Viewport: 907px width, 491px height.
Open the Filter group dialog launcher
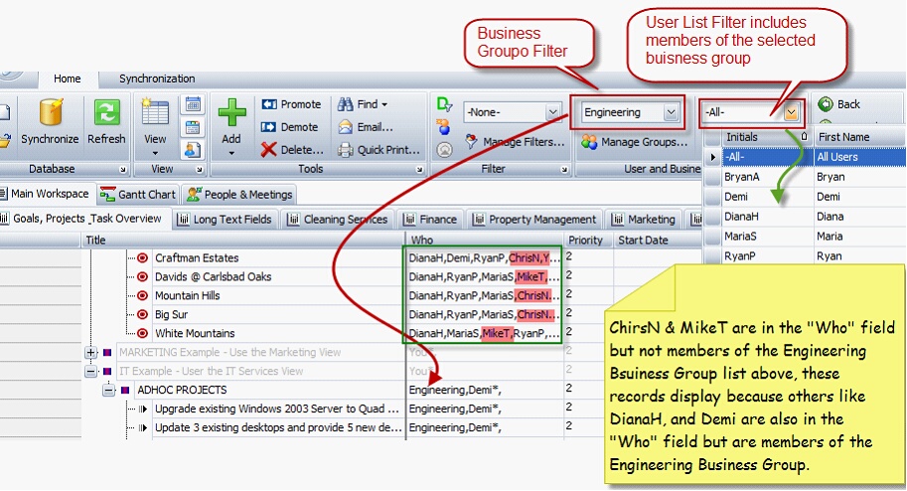pos(564,170)
